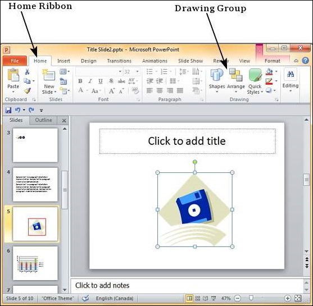Increase font size with the larger A

pos(112,91)
